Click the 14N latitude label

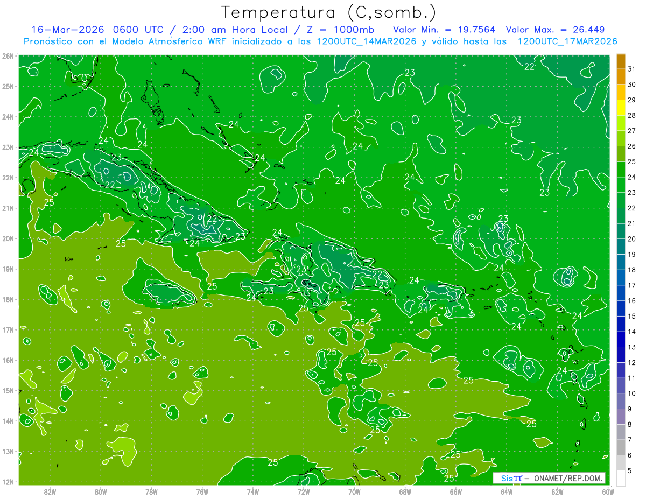click(x=8, y=421)
